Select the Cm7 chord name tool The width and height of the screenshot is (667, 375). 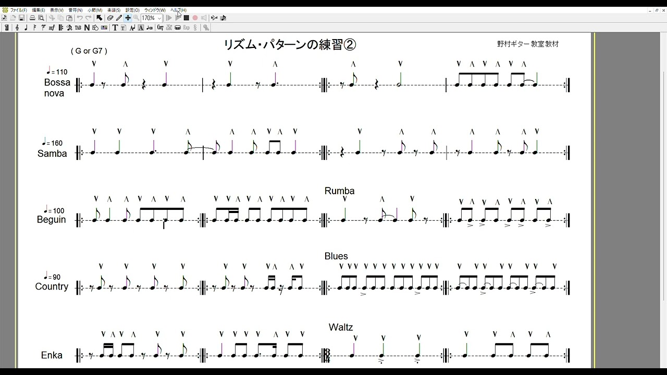[160, 28]
